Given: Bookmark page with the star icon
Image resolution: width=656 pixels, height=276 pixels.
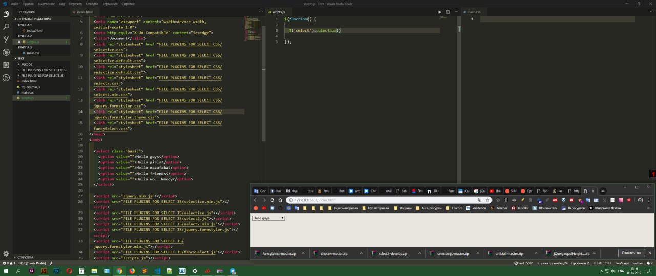Looking at the screenshot, I should [488, 200].
